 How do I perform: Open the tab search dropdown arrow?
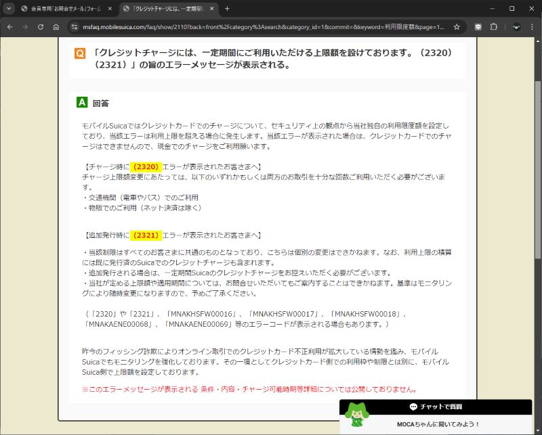[x=9, y=9]
